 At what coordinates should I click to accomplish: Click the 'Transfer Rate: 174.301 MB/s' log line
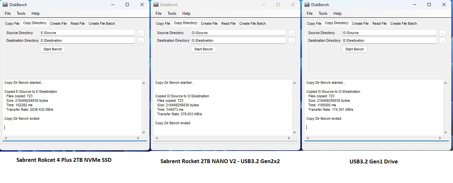[x=331, y=109]
